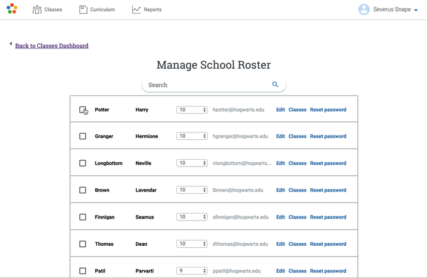Check the box for Potter Harry

pos(83,110)
